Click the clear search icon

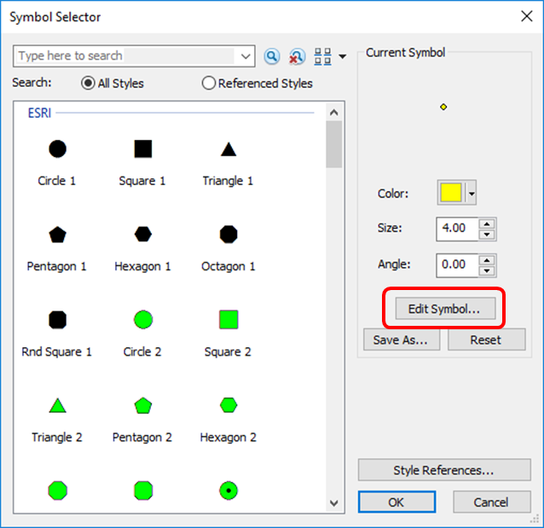click(297, 56)
